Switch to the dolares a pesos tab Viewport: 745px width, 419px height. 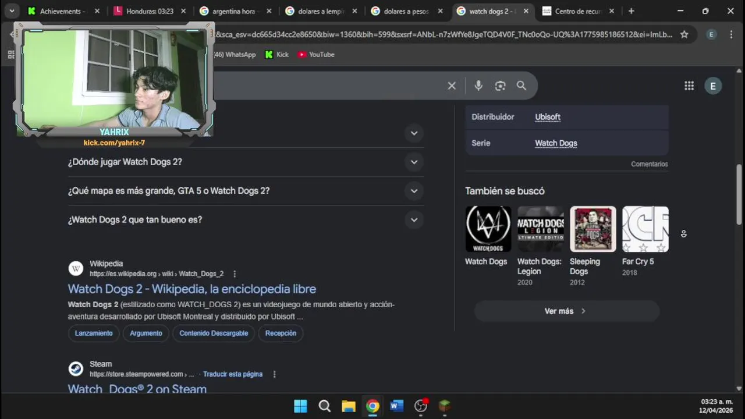point(406,11)
